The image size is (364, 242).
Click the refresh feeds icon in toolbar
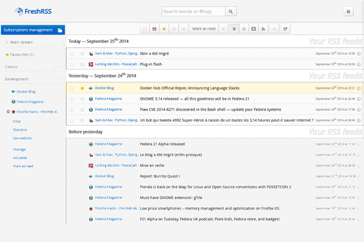click(285, 28)
